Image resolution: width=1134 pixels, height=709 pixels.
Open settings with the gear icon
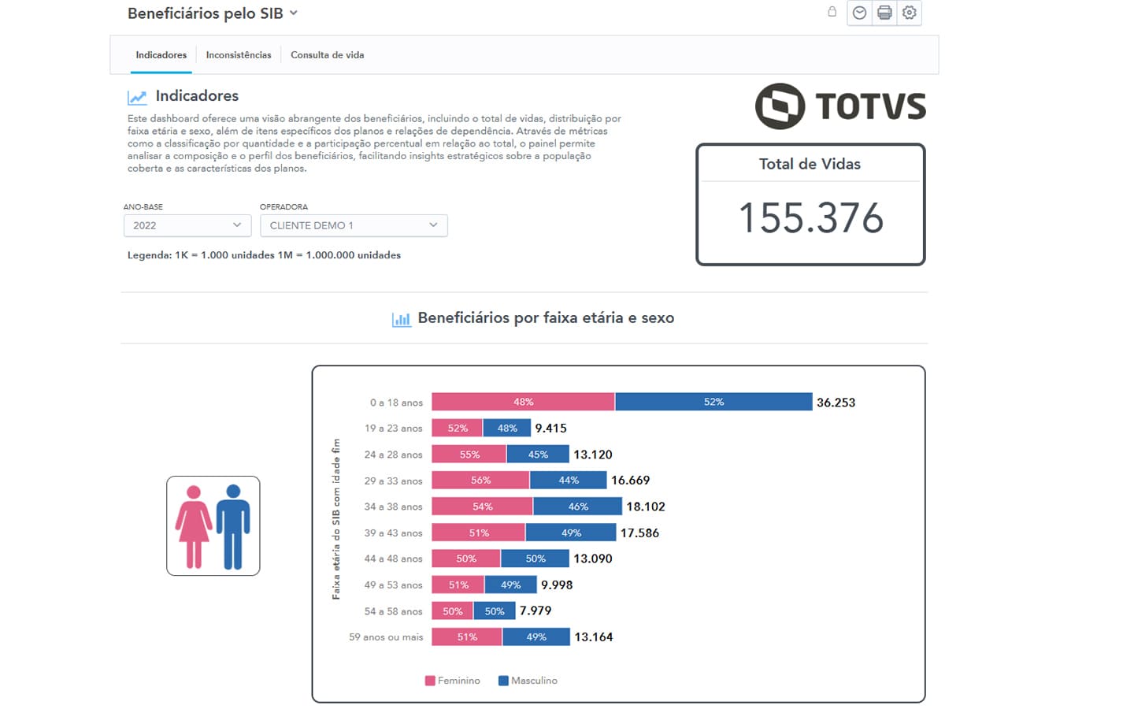[910, 13]
